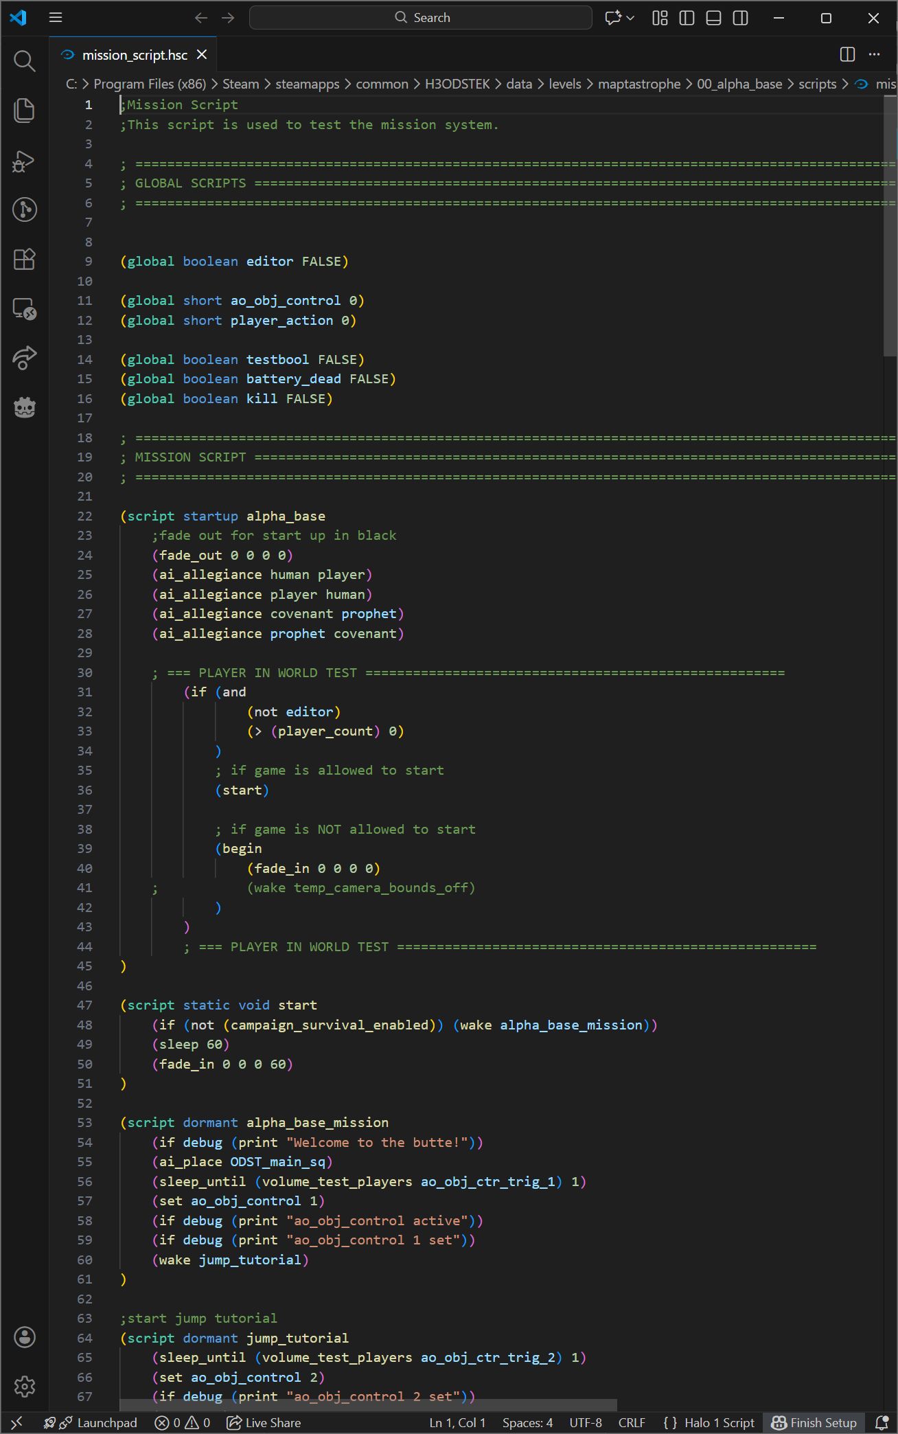Open Run and Debug view
This screenshot has width=898, height=1434.
tap(24, 161)
